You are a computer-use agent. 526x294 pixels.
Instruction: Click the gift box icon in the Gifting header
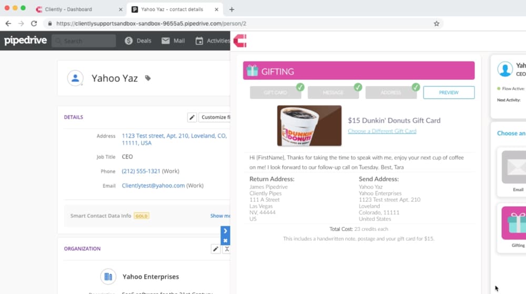click(x=252, y=71)
